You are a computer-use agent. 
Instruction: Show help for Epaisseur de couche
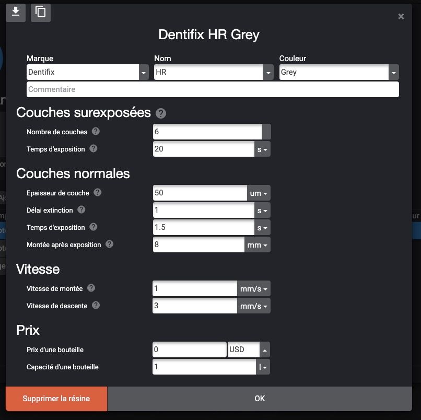click(98, 192)
